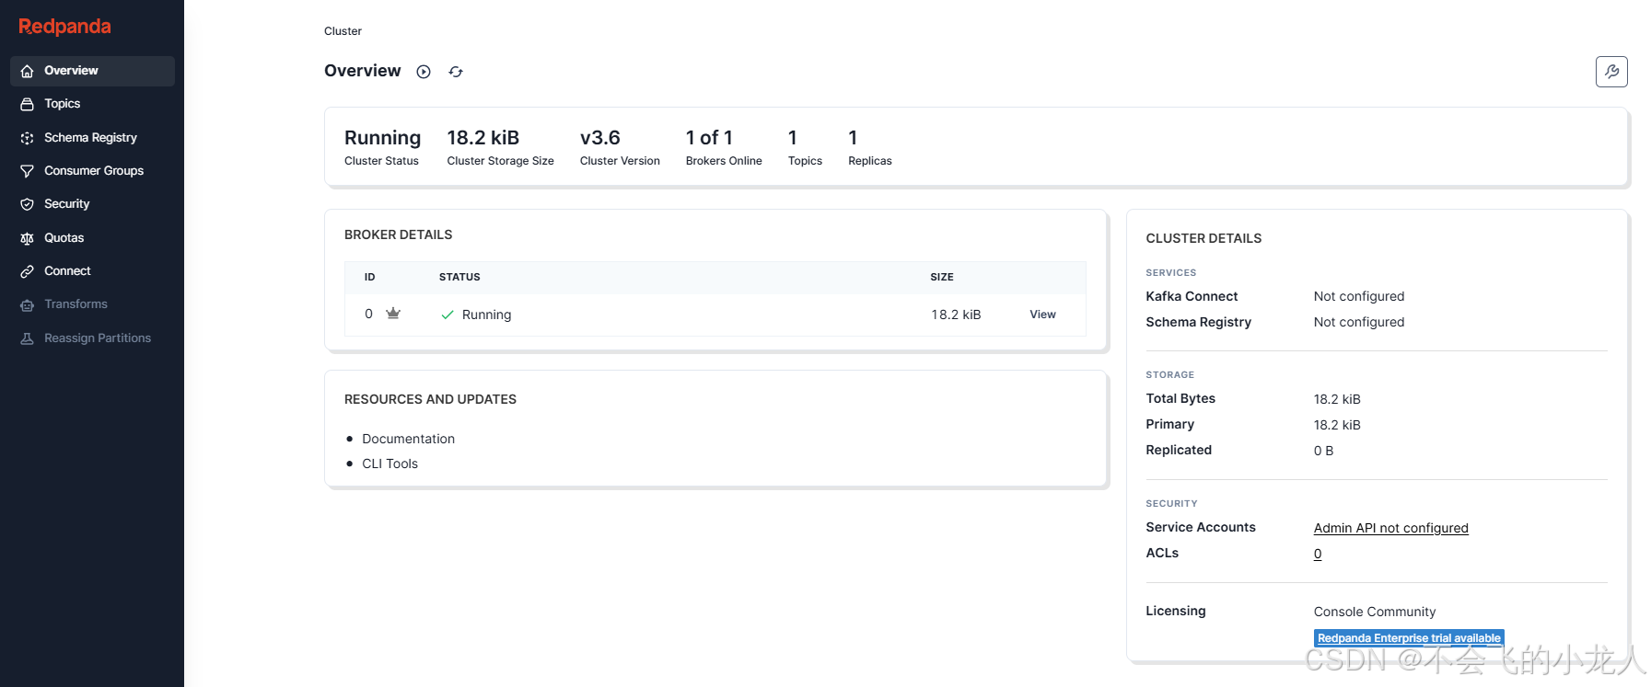The image size is (1651, 687).
Task: Click the ACLs count link '0'
Action: pyautogui.click(x=1318, y=554)
